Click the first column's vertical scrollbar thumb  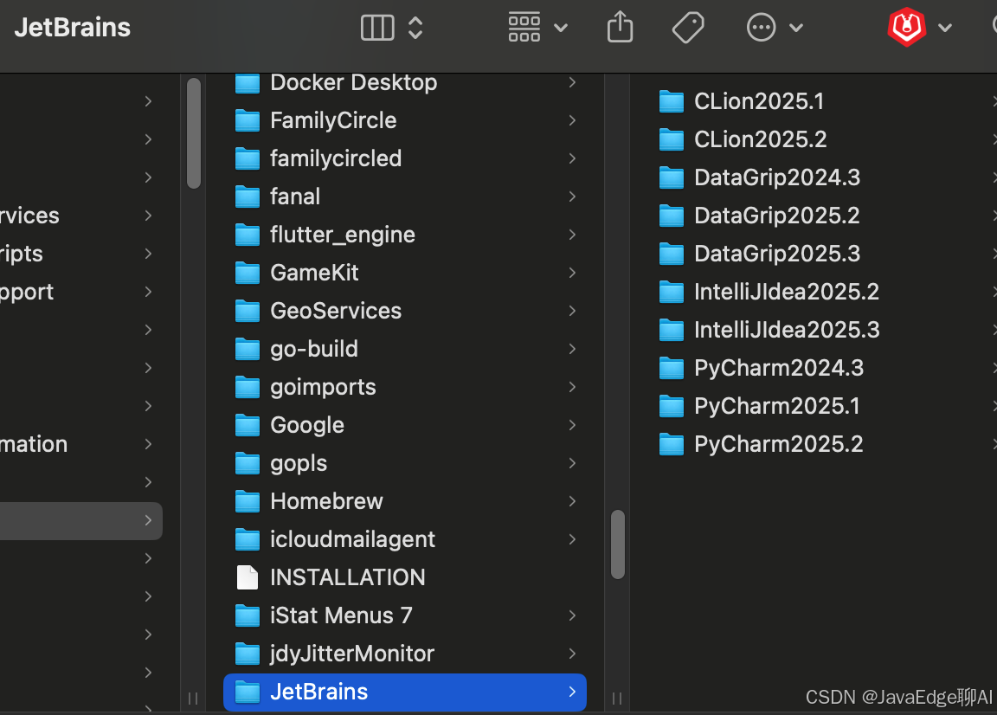[x=194, y=133]
